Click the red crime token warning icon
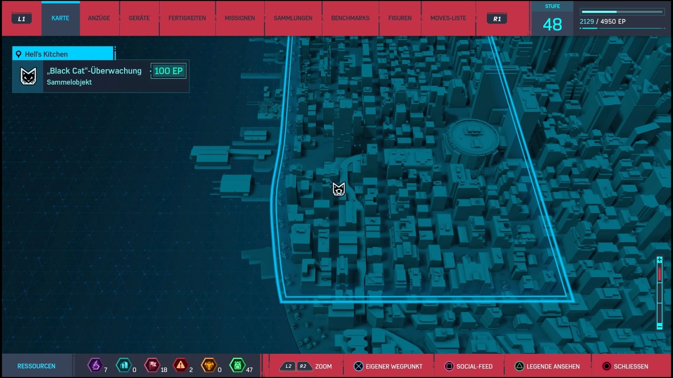This screenshot has width=673, height=378. click(x=181, y=365)
